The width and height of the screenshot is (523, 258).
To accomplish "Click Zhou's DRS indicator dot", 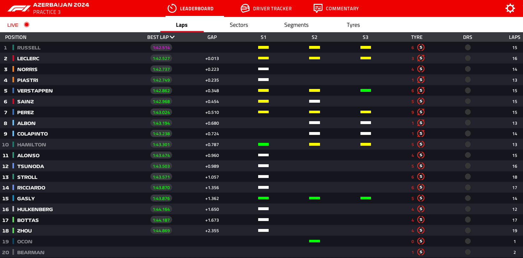I will [x=468, y=231].
